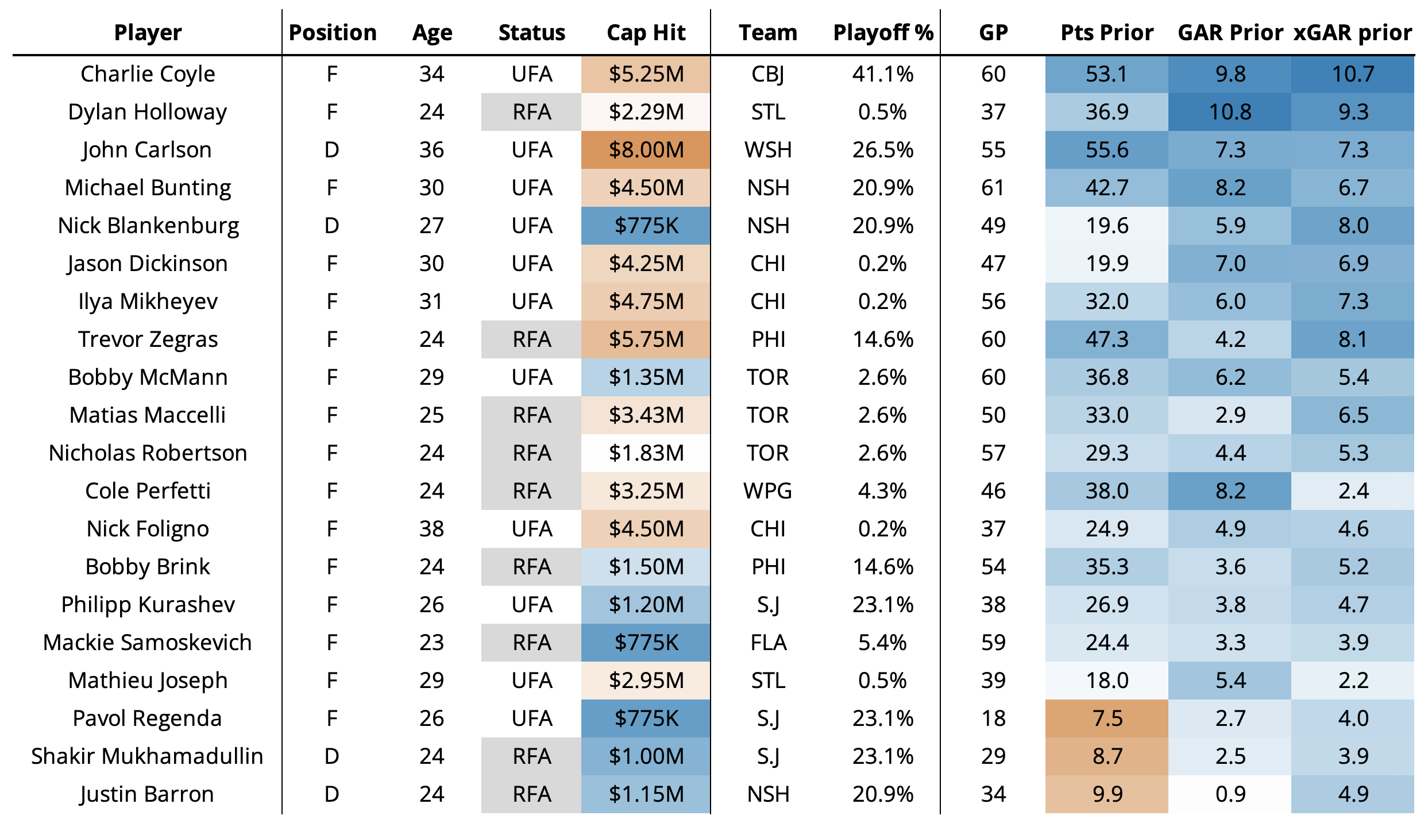Select the WSH team cell

point(768,150)
